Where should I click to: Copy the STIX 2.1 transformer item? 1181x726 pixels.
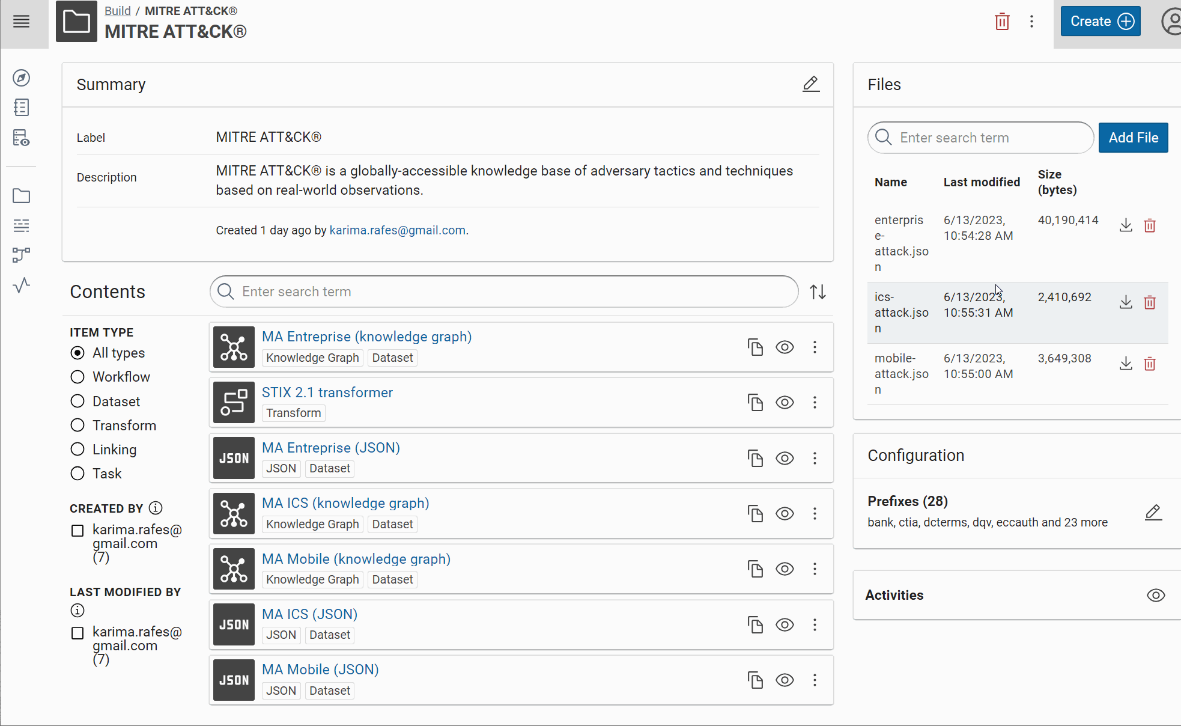pos(755,402)
